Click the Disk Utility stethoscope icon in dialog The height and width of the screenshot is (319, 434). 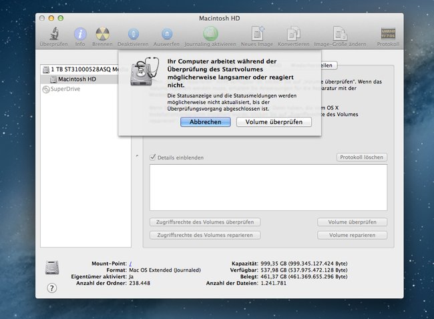pyautogui.click(x=144, y=71)
